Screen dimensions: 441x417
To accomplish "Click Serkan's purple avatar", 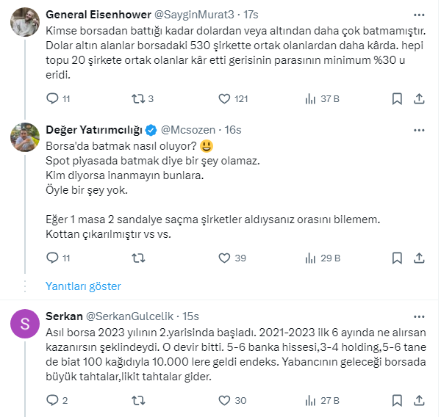I will point(25,324).
